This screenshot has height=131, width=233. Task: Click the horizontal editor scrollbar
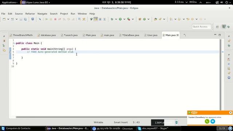tap(101, 117)
